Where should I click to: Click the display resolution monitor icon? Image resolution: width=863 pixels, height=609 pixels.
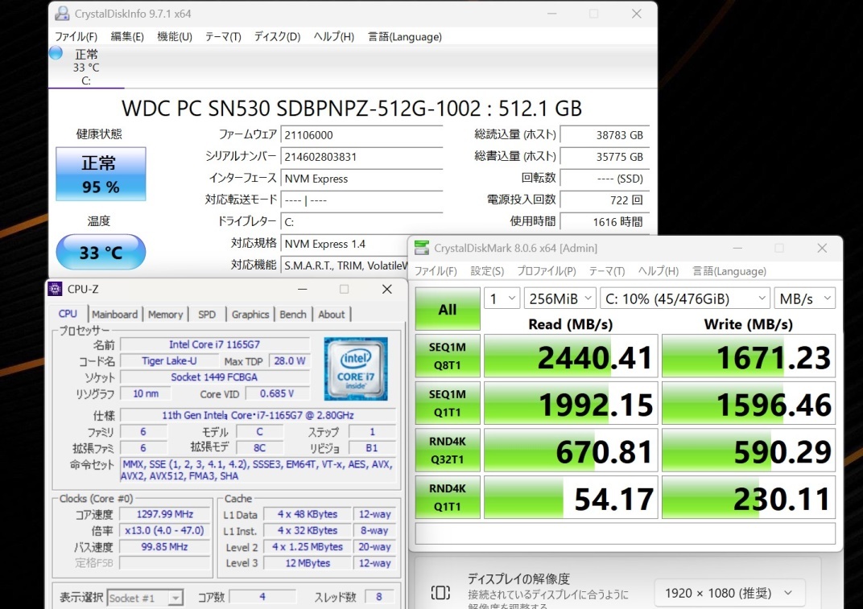(x=440, y=592)
